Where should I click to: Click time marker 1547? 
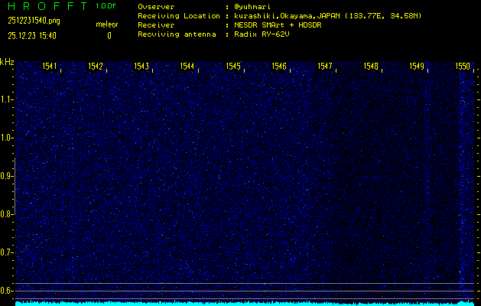[325, 67]
